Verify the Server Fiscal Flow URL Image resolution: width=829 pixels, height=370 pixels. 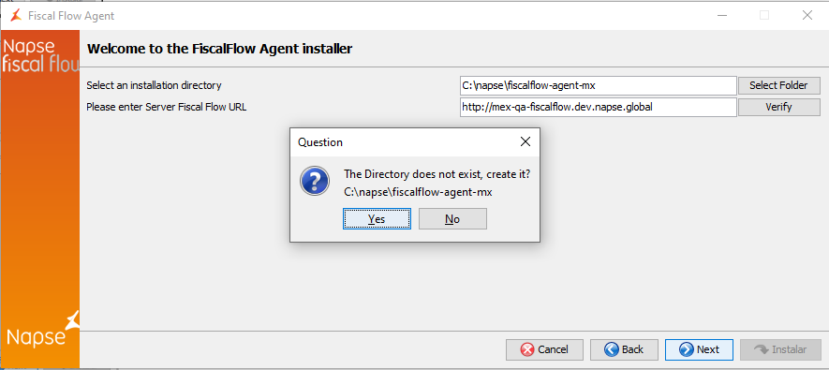pyautogui.click(x=778, y=107)
